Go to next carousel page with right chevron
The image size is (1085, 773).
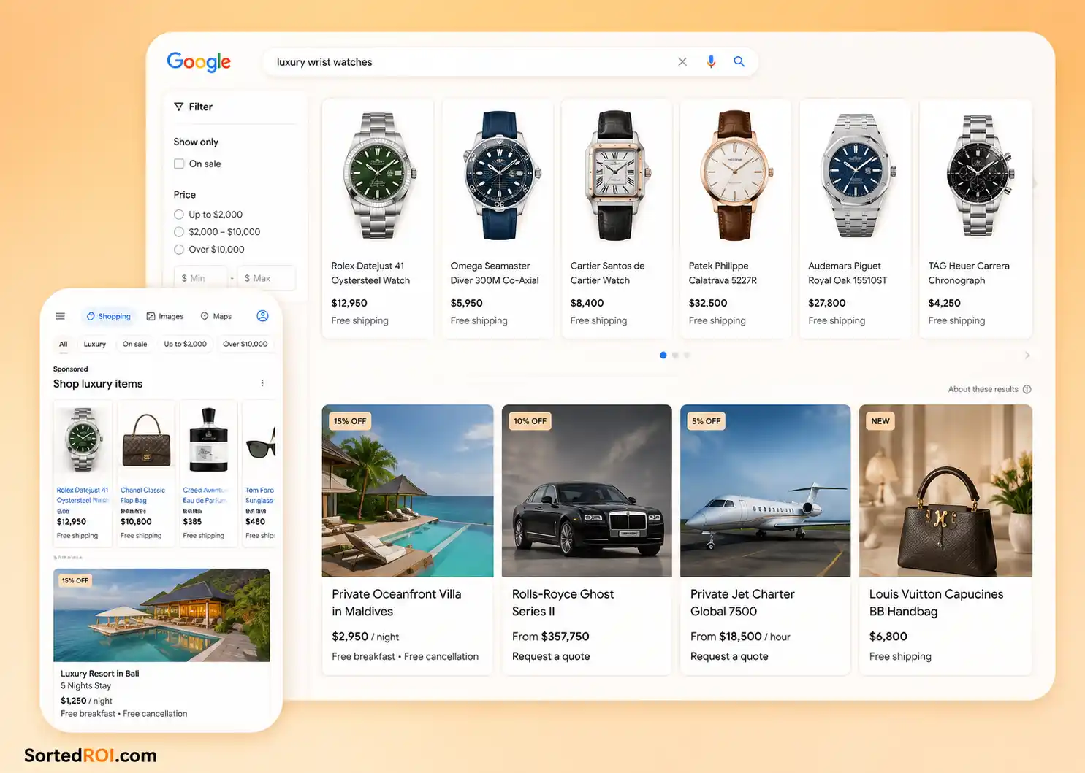[1027, 355]
